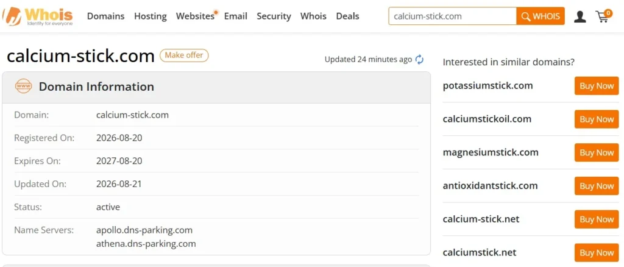Open the Email menu
Viewport: 624px width, 267px height.
236,16
